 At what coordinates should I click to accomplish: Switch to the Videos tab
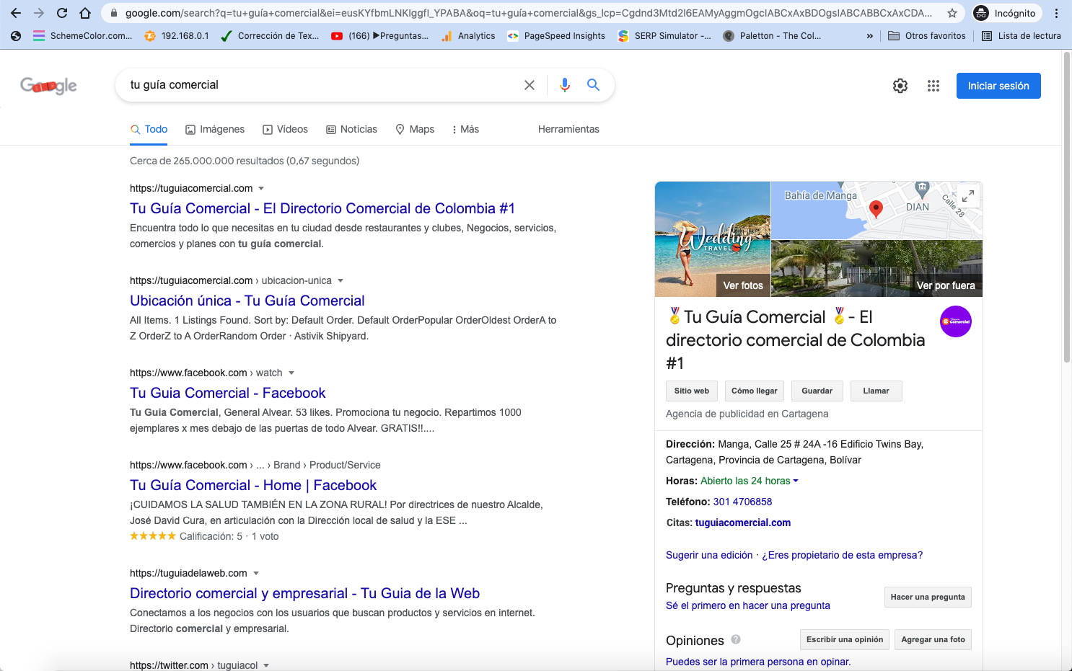point(285,129)
